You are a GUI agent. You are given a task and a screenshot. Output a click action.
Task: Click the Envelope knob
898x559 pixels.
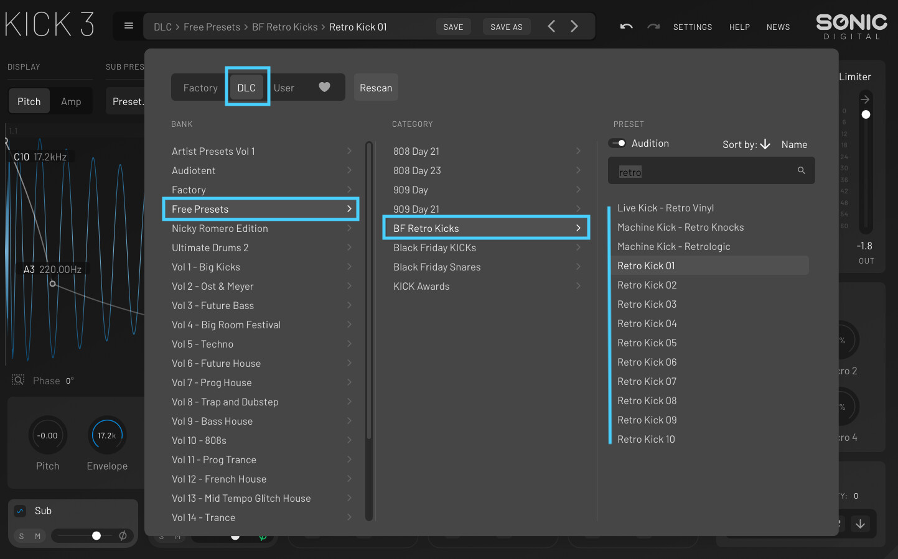click(x=107, y=435)
